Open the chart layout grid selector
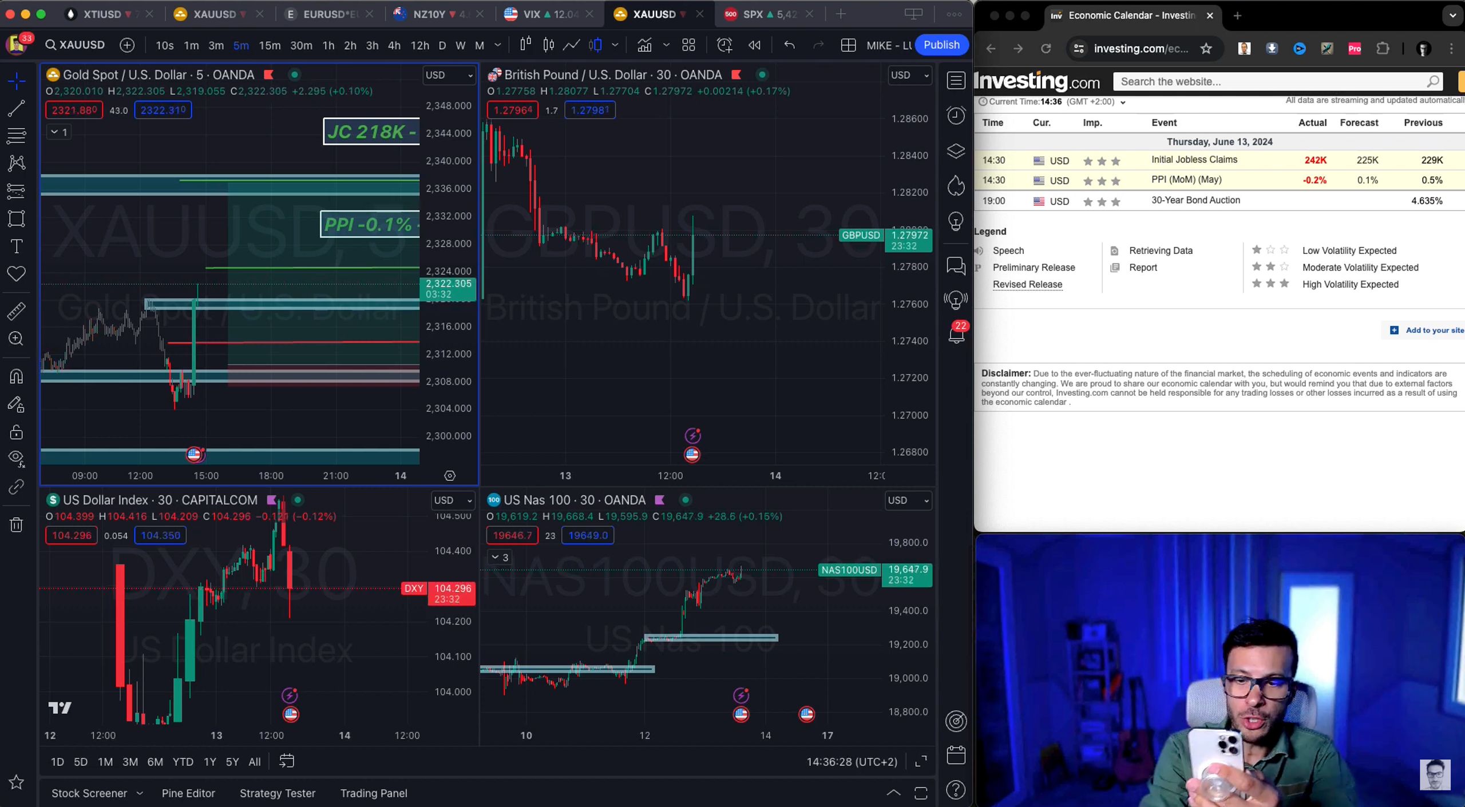Viewport: 1465px width, 807px height. click(848, 45)
